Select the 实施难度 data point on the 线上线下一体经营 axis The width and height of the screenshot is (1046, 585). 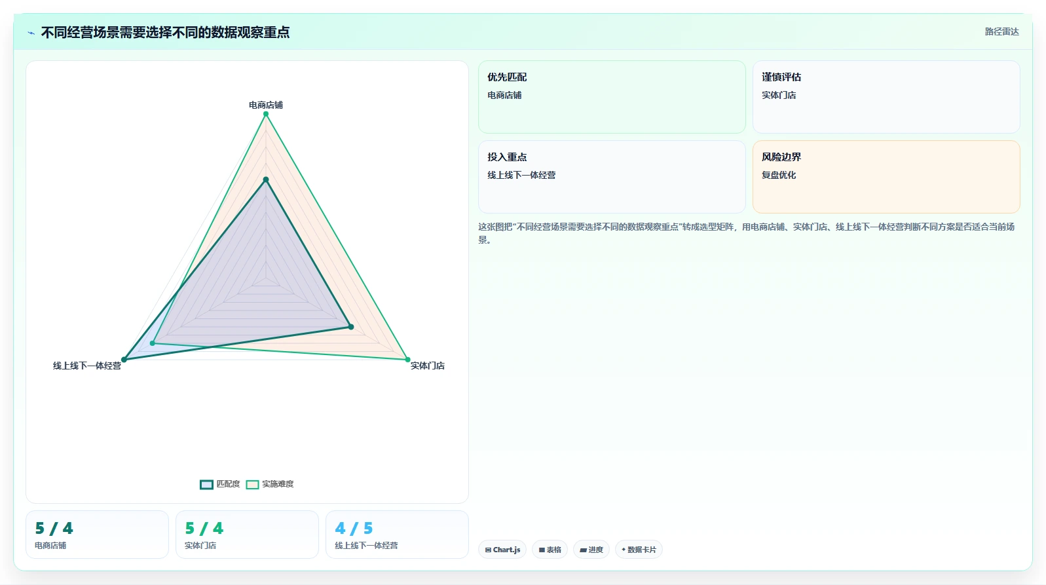(x=153, y=343)
